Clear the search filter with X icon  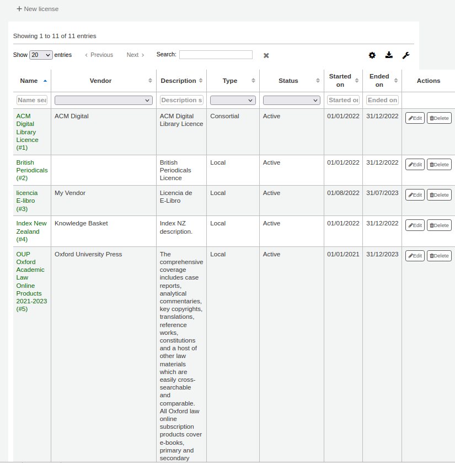266,55
